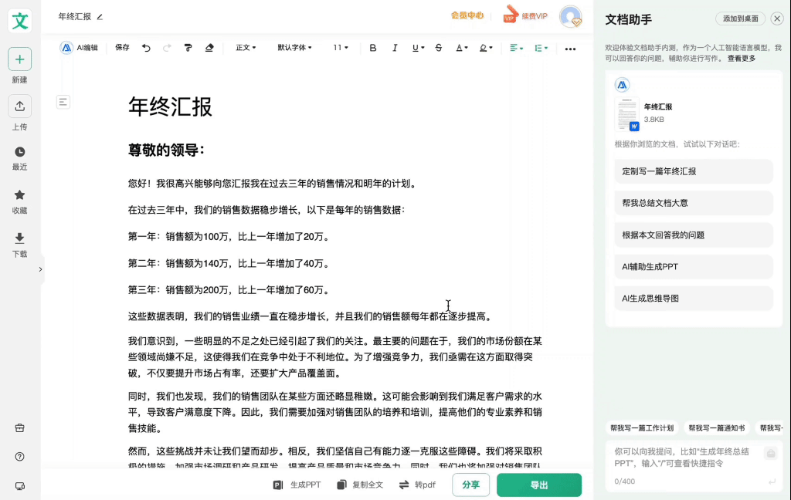Select the format painter tool

(188, 48)
